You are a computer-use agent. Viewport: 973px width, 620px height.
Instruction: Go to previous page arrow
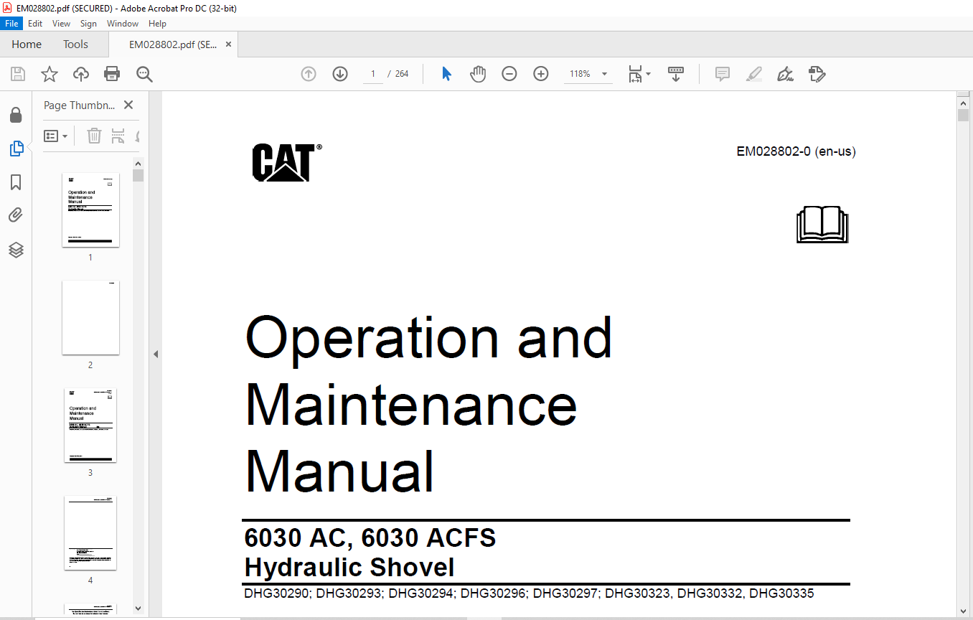309,74
